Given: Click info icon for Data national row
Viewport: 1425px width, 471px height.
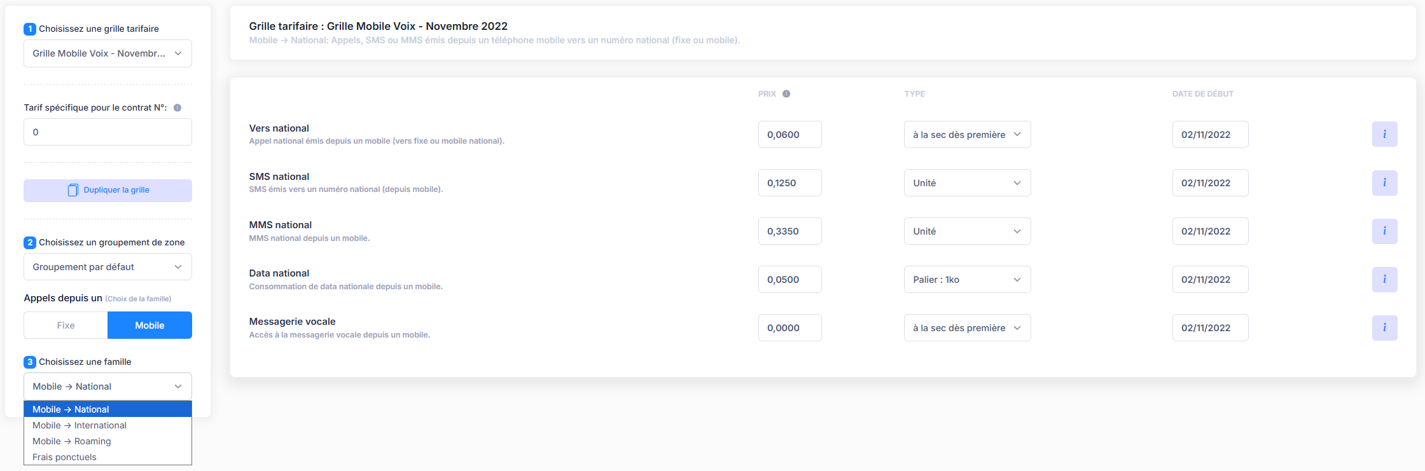Looking at the screenshot, I should 1384,279.
